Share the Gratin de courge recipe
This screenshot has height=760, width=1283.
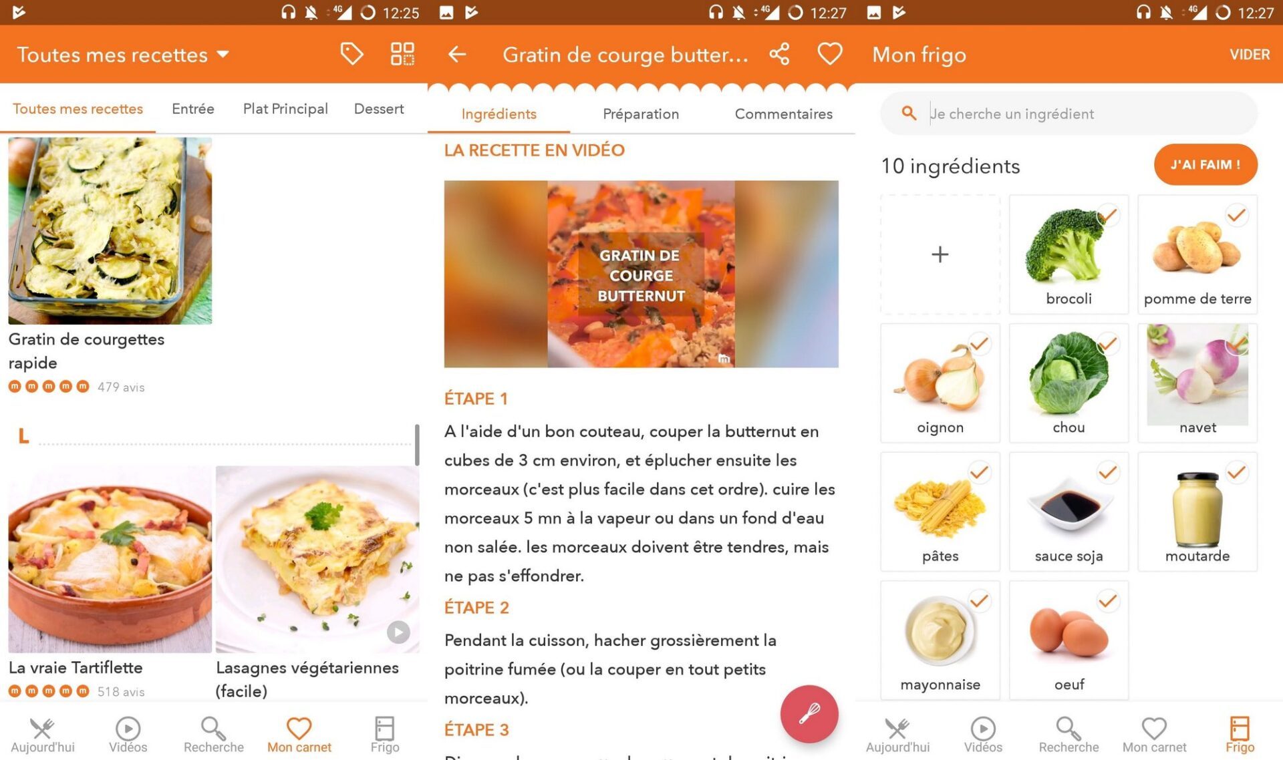click(779, 54)
